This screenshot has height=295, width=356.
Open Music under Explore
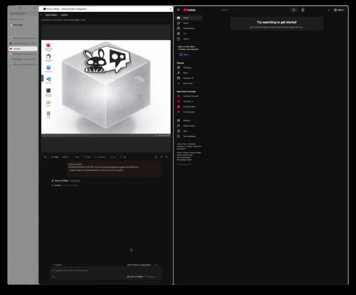(x=189, y=73)
